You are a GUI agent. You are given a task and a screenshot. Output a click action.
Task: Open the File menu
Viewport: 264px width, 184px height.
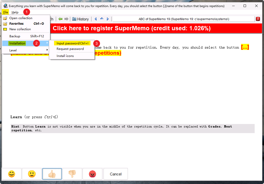pyautogui.click(x=6, y=12)
